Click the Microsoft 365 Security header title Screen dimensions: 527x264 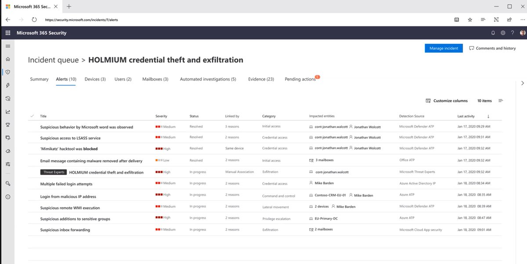coord(41,33)
